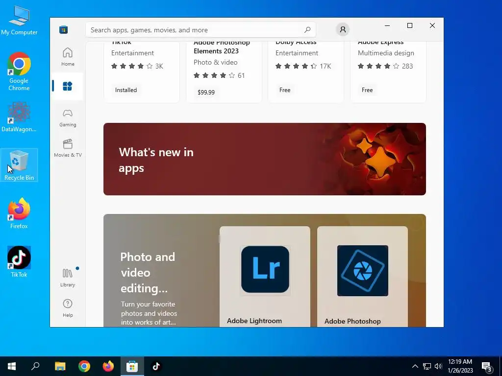Select the Recycle Bin desktop icon
Screen dimensions: 502x376
pos(19,165)
